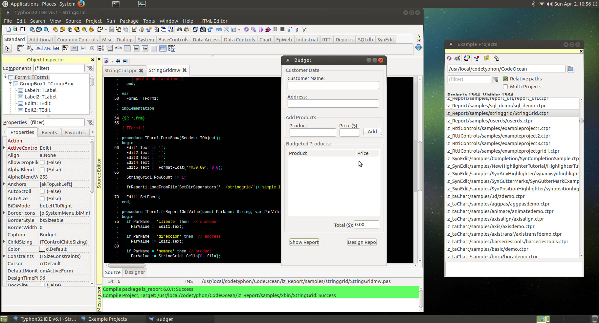599x323 pixels.
Task: Switch to the Events tab in Object Inspector
Action: (x=49, y=132)
